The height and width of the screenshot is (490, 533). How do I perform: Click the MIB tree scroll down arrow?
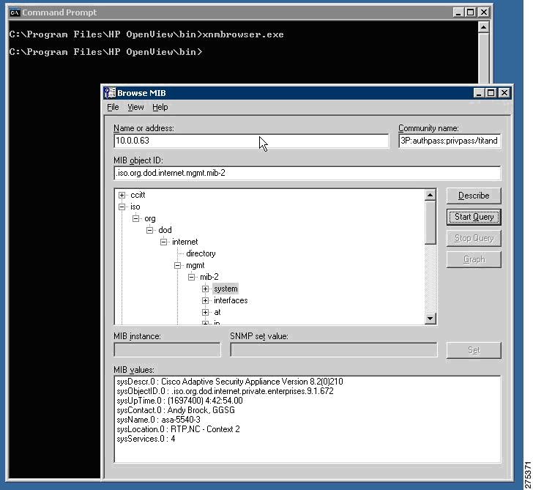430,319
